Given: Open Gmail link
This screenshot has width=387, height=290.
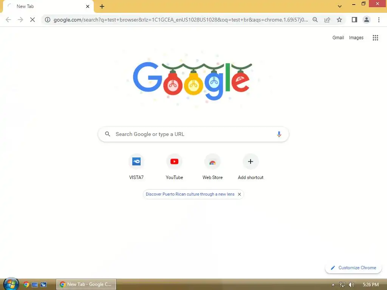Looking at the screenshot, I should 338,38.
